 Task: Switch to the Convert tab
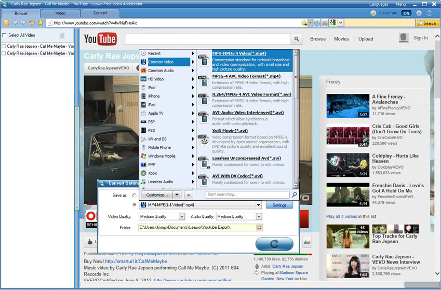[100, 13]
